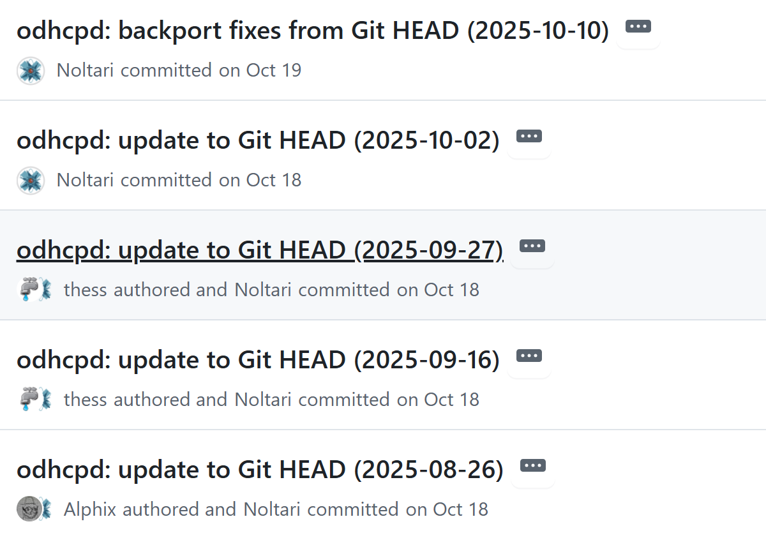Open commit 'odhcpd: update to Git HEAD (2025-09-16)'
Screen dimensions: 766x533
coord(257,359)
